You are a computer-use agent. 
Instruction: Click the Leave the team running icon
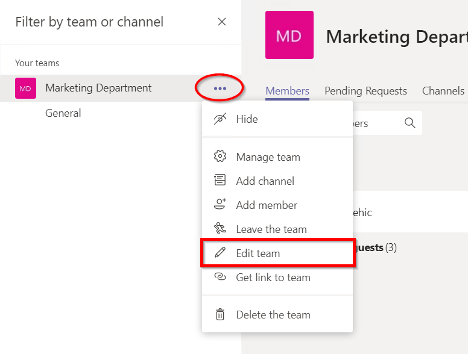[x=220, y=229]
